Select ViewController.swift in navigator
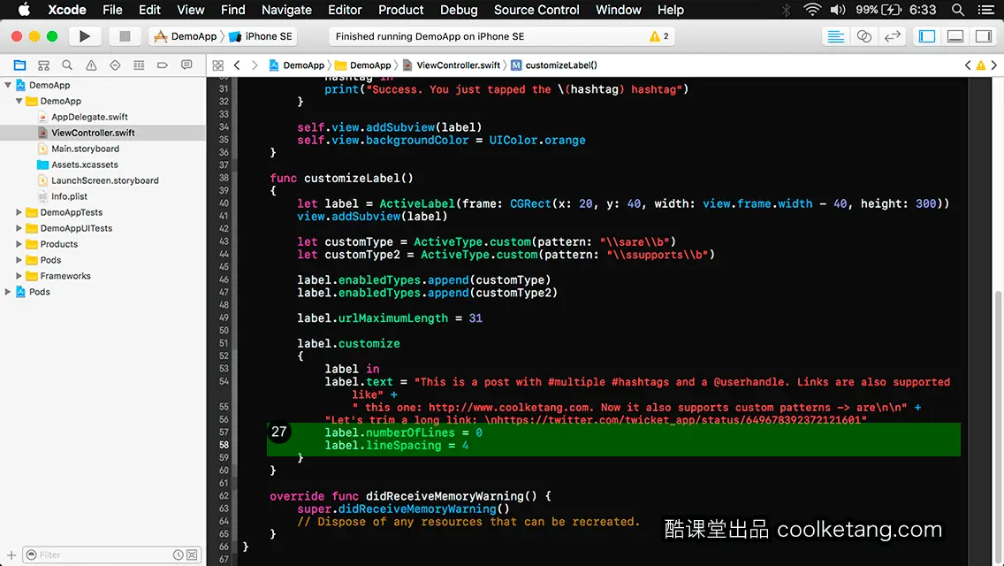 (103, 133)
